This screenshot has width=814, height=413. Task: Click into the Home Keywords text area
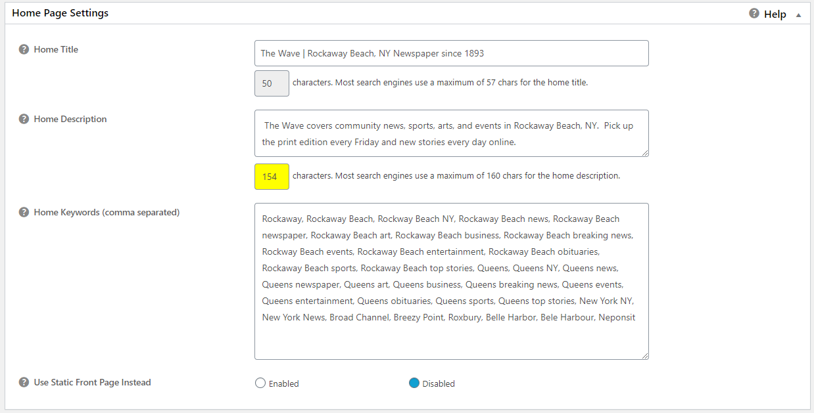point(451,281)
